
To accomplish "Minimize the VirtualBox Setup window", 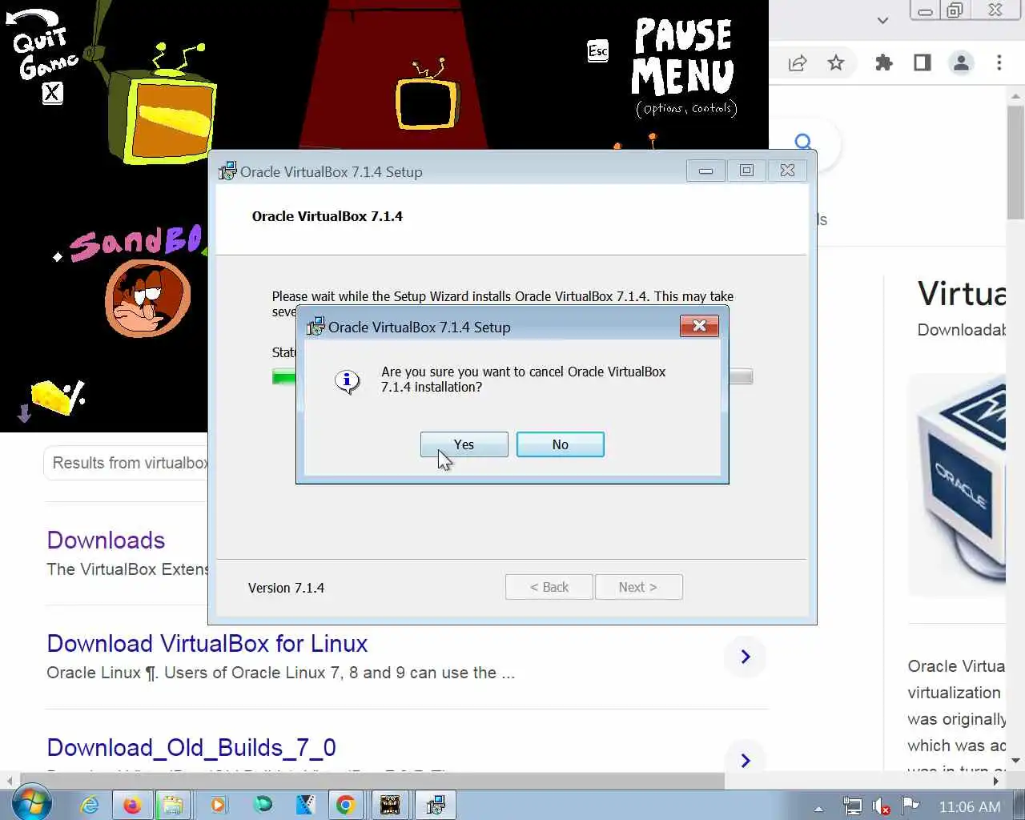I will [705, 171].
